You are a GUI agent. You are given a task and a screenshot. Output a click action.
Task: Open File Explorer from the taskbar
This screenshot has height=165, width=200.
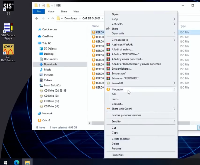[27, 163]
